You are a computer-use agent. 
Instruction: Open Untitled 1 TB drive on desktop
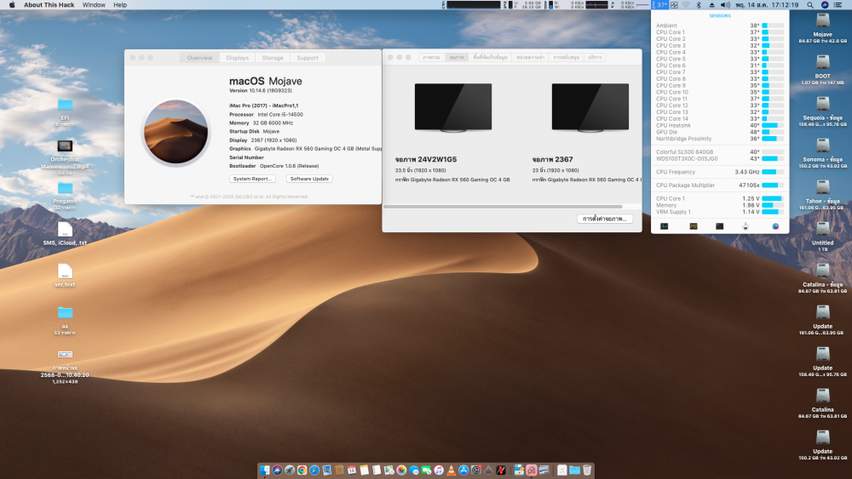(823, 229)
